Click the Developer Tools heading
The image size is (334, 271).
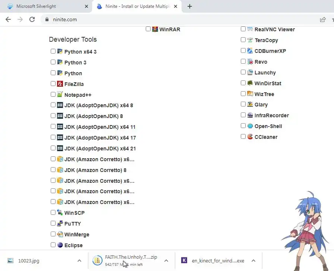point(73,39)
